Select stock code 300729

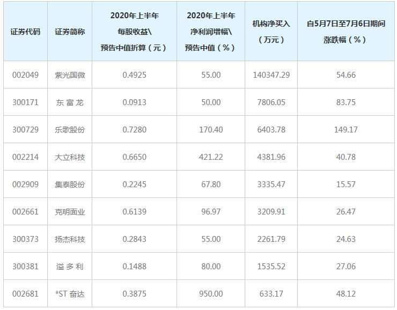point(26,130)
